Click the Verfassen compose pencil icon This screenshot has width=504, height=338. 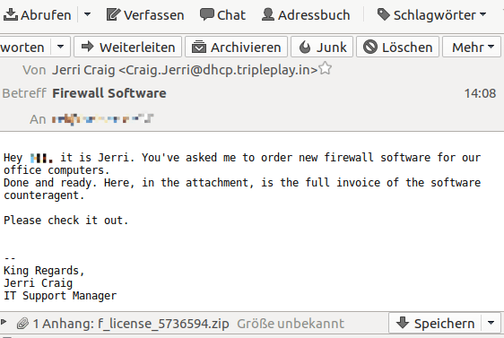113,14
